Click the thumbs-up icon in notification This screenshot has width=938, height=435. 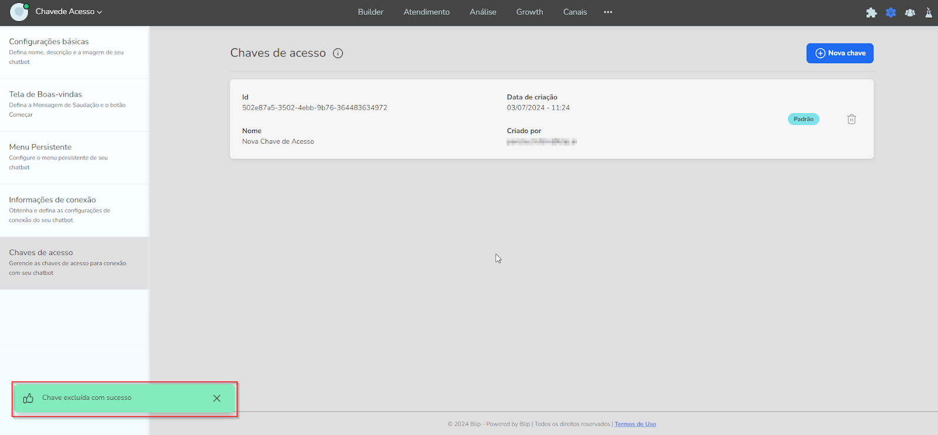[28, 398]
